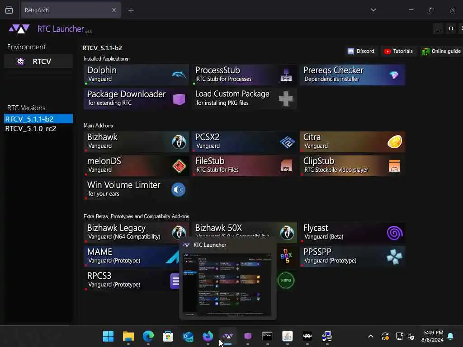Open tab list dropdown chevron
The width and height of the screenshot is (463, 347).
coord(373,10)
